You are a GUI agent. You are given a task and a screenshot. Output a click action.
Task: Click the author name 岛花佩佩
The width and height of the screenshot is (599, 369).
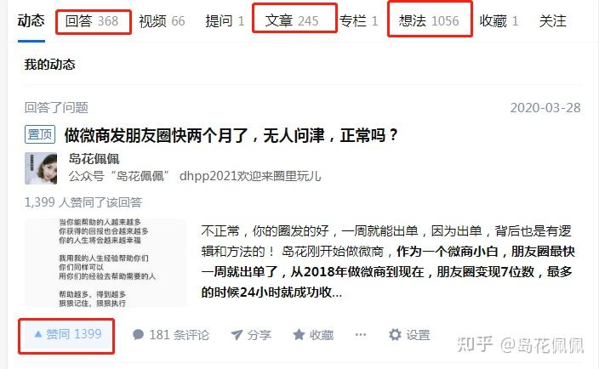coord(94,159)
